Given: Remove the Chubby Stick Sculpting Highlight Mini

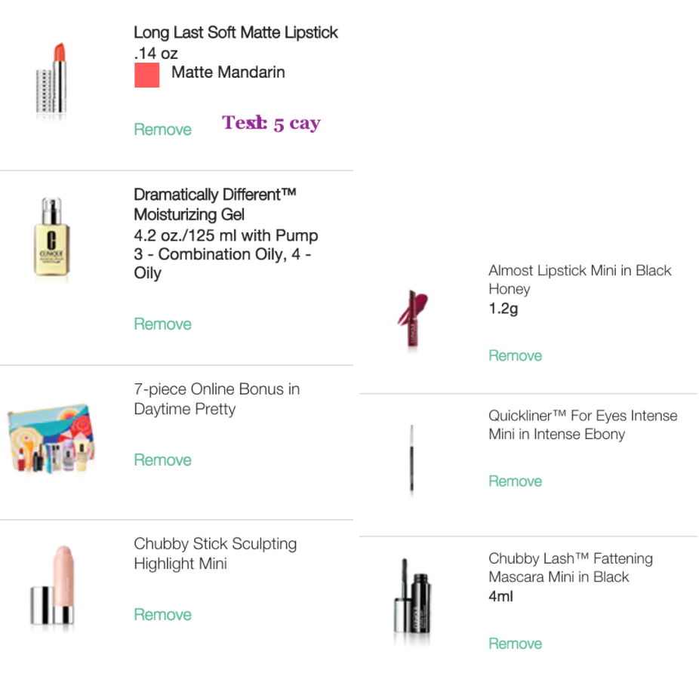Looking at the screenshot, I should pos(163,615).
